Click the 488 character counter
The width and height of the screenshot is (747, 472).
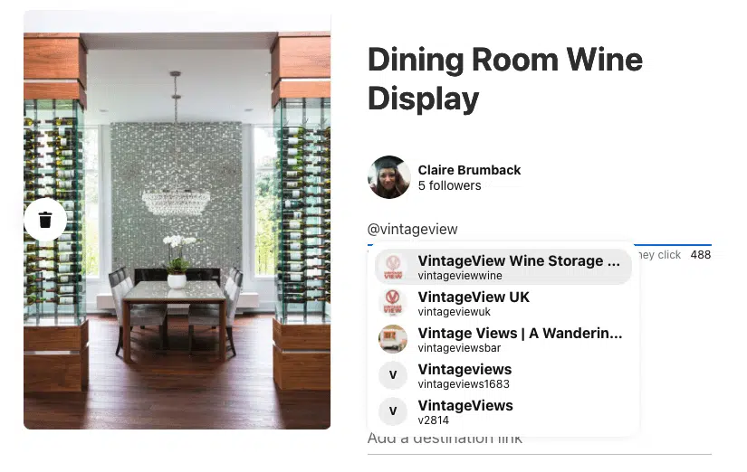(x=700, y=255)
